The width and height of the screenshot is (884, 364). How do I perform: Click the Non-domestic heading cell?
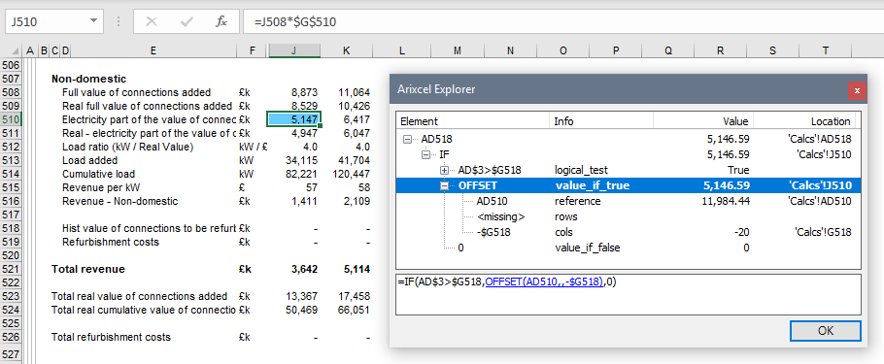(x=88, y=79)
